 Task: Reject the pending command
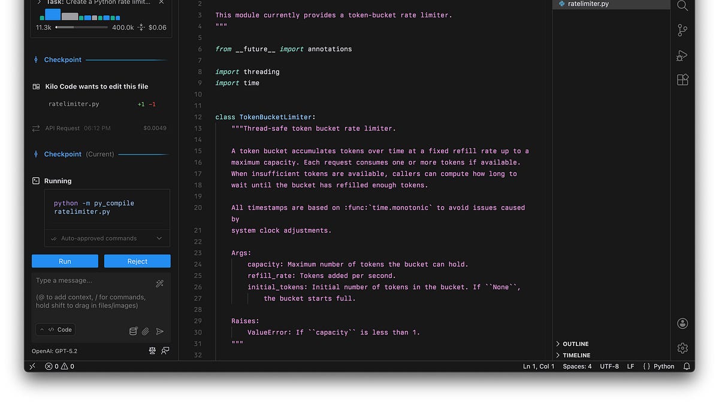(136, 260)
